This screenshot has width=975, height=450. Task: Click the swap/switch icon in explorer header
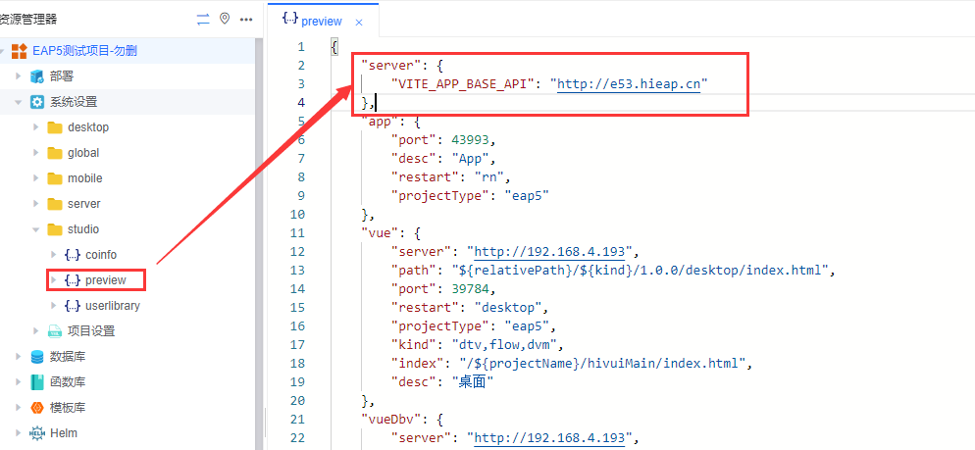203,19
